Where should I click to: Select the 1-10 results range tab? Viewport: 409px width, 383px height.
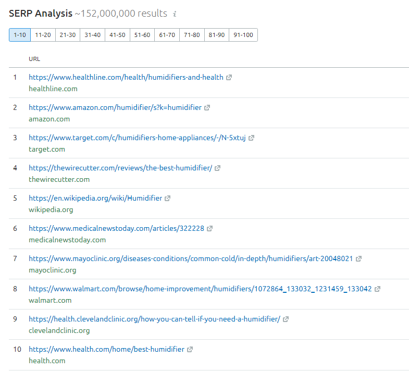point(20,35)
